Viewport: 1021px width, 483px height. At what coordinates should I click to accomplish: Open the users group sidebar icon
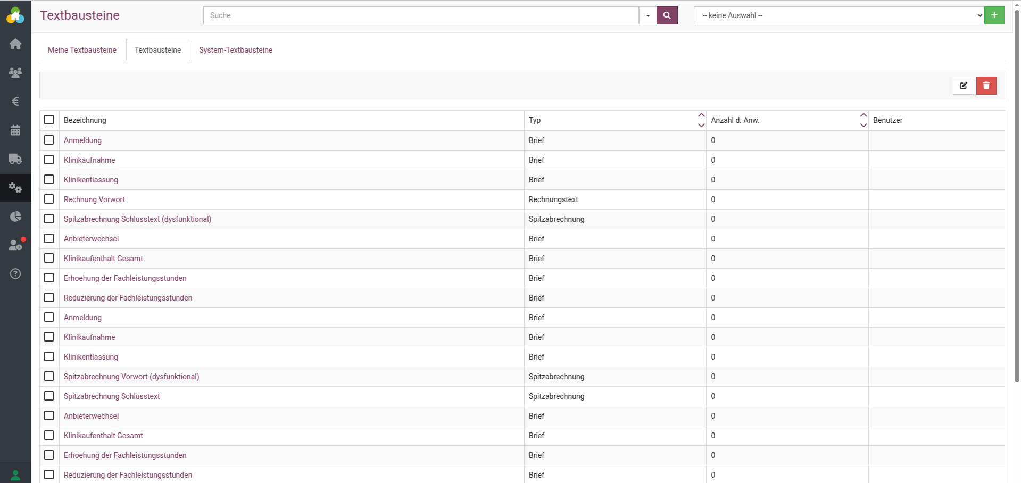point(15,73)
